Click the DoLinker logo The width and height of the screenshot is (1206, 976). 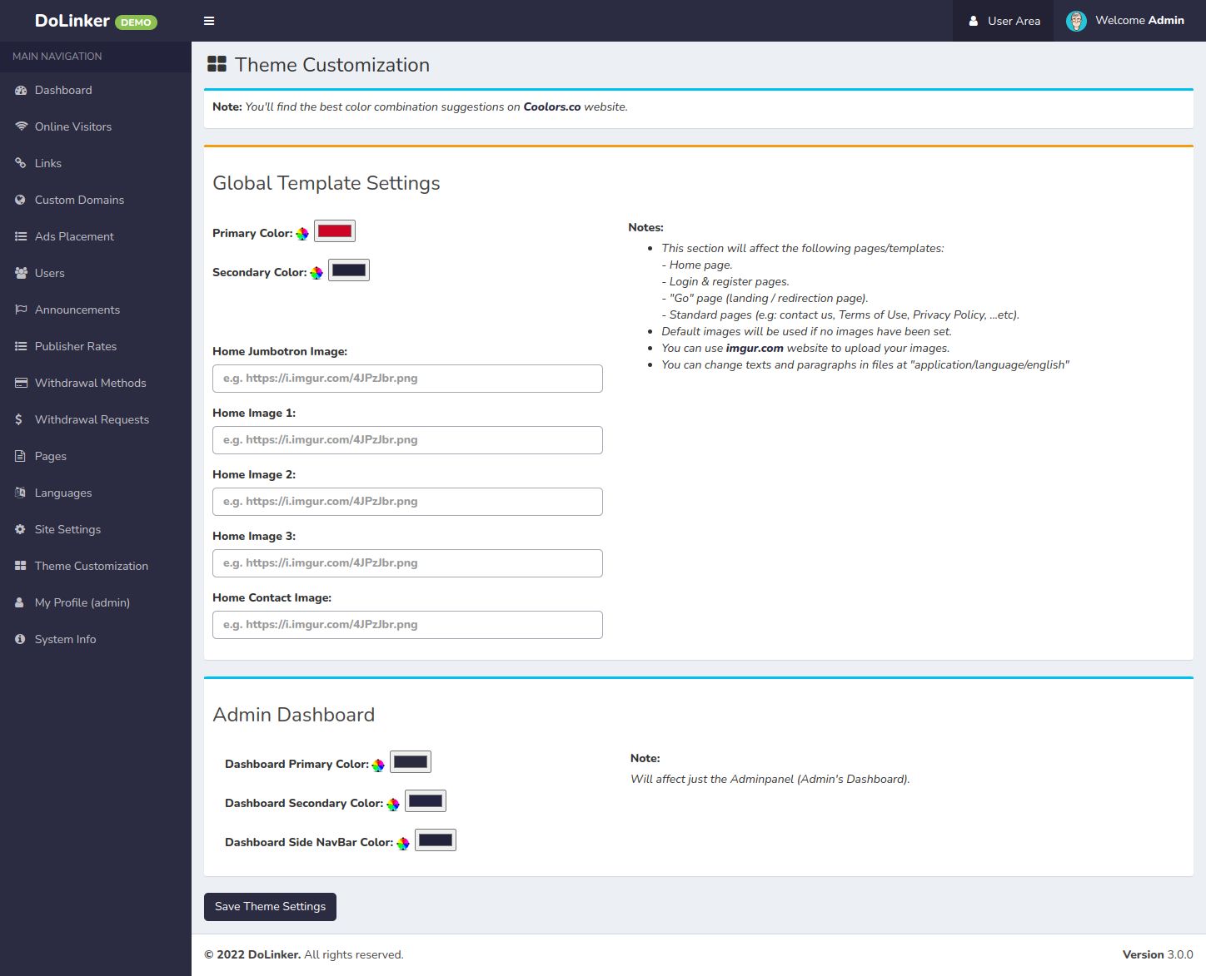coord(72,21)
